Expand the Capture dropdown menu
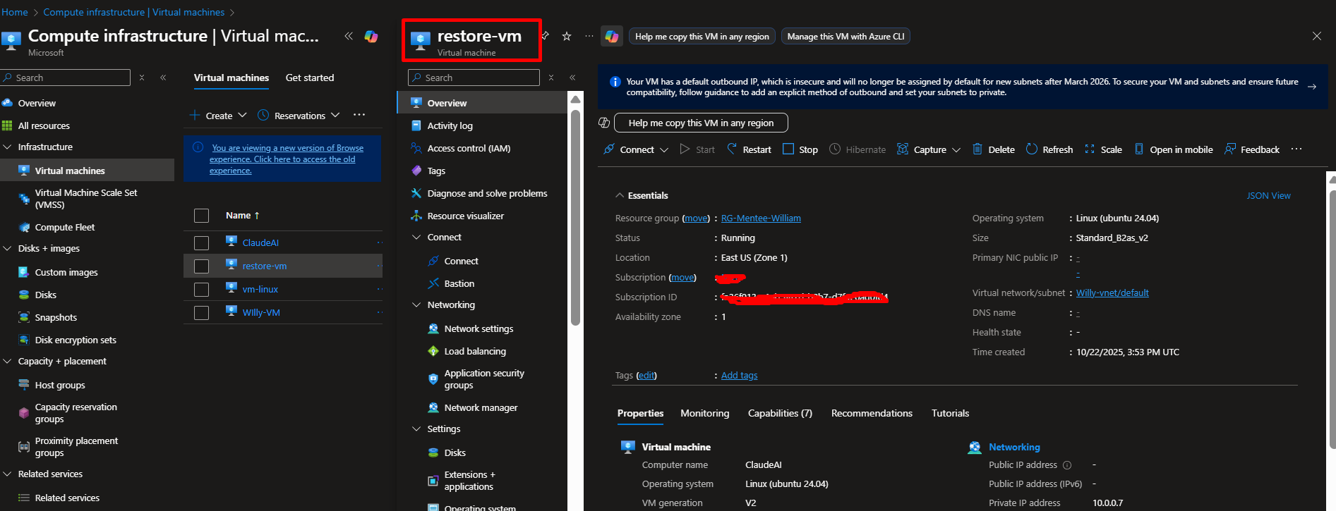Image resolution: width=1336 pixels, height=511 pixels. coord(956,150)
